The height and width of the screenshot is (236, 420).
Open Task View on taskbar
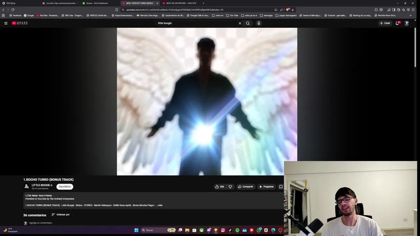180,230
